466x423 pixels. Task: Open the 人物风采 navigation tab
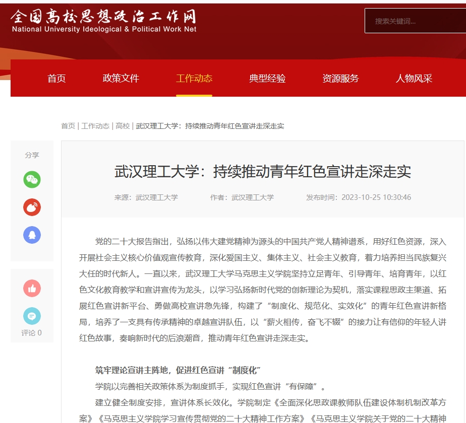[x=414, y=79]
